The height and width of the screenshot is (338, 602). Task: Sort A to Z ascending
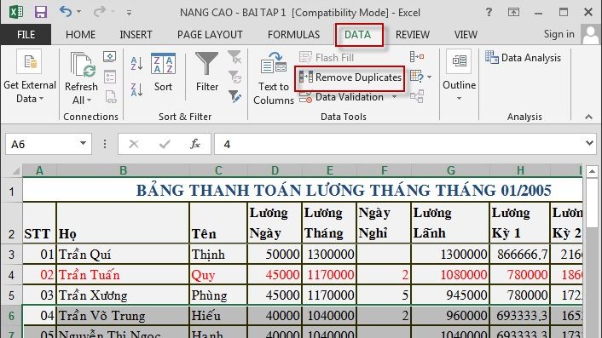coord(136,63)
